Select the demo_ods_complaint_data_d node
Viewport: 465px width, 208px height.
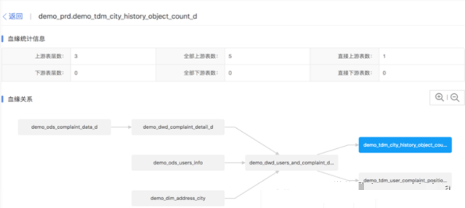tap(64, 127)
